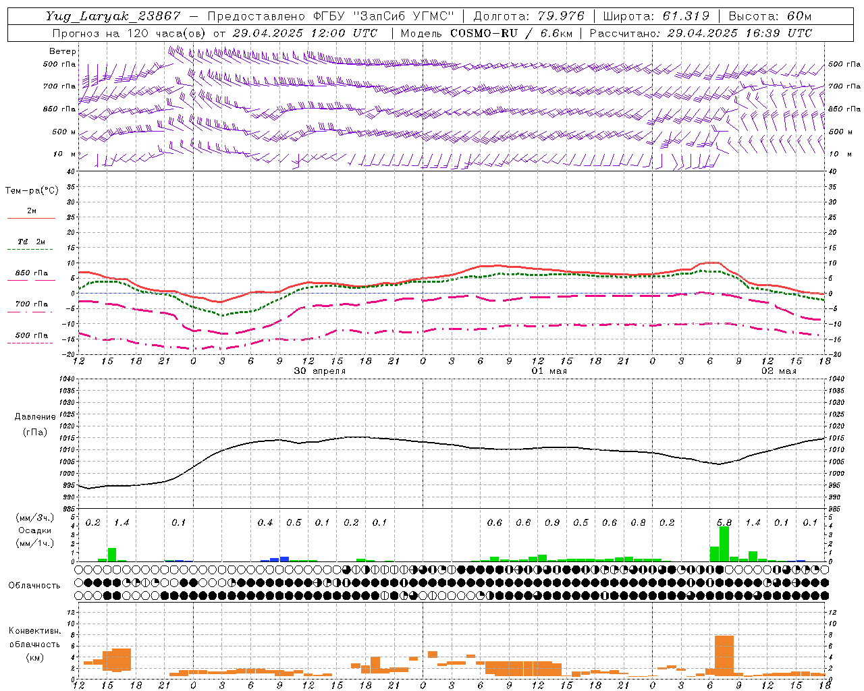This screenshot has height=691, width=864.
Task: Click the 5.8 precipitation amount value
Action: pos(724,523)
